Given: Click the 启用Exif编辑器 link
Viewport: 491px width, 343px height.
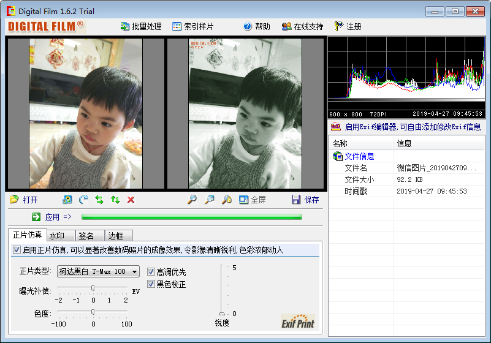Looking at the screenshot, I should [x=412, y=127].
